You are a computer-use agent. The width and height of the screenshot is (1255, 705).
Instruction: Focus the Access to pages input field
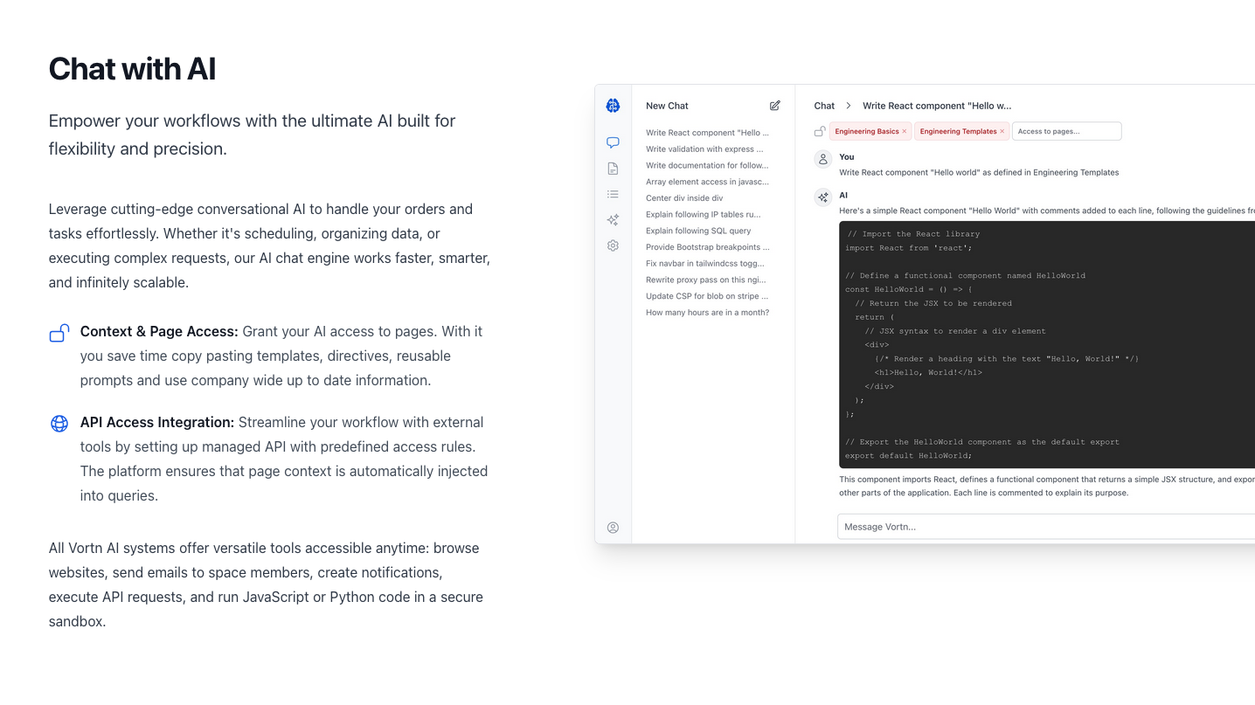coord(1066,131)
